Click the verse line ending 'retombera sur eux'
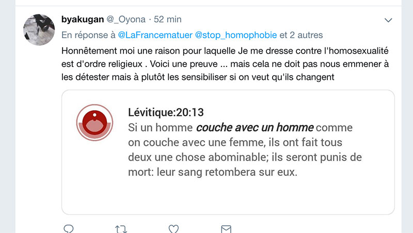Screen dimensions: 413x233 pyautogui.click(x=213, y=172)
